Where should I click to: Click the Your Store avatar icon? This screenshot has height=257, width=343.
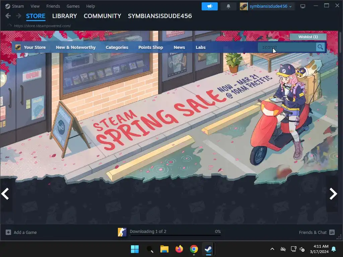coord(18,47)
